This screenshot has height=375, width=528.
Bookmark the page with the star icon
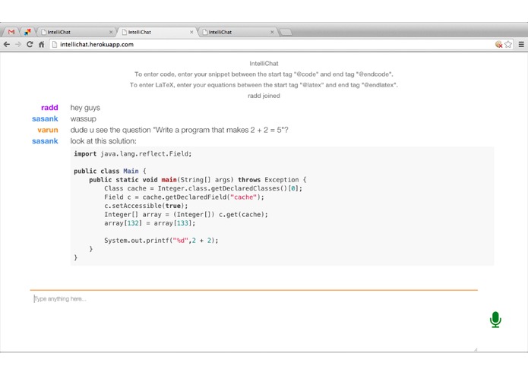tap(508, 44)
